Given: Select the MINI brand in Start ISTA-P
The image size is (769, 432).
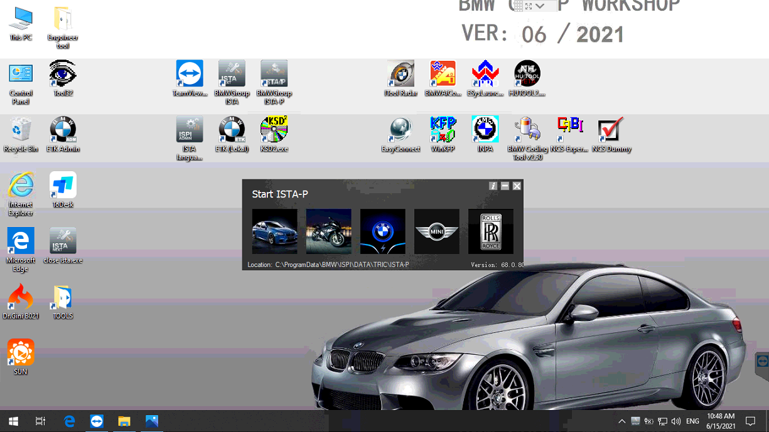Looking at the screenshot, I should pyautogui.click(x=436, y=231).
